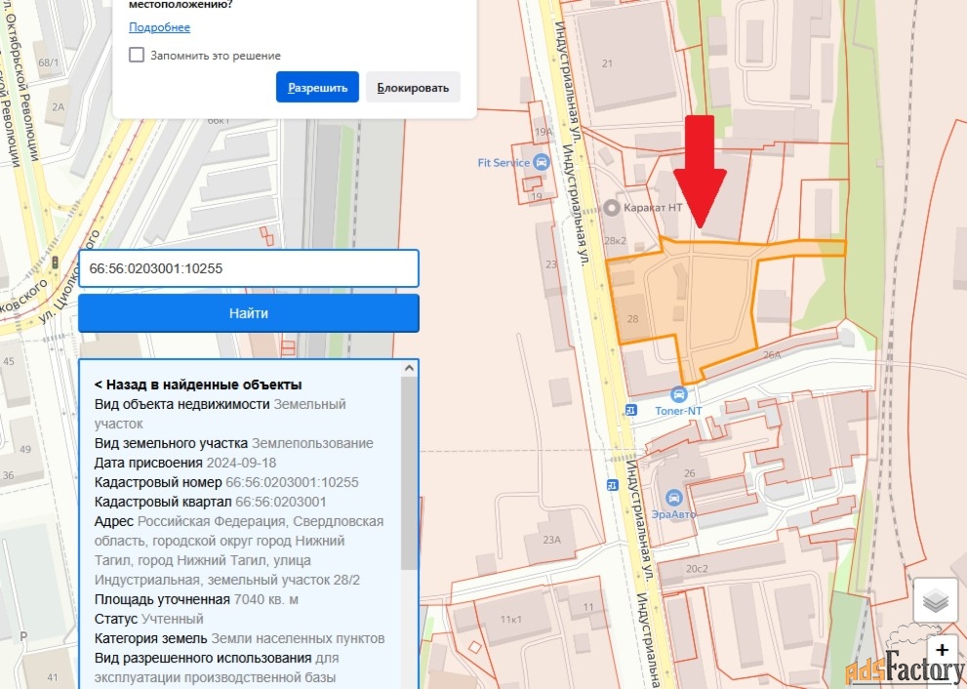The image size is (967, 689).
Task: Click building label 68/1 on the map
Action: [x=48, y=62]
